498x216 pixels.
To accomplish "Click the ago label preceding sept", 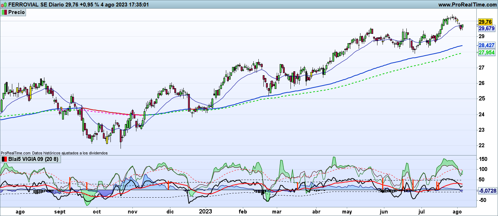I will tap(21, 212).
